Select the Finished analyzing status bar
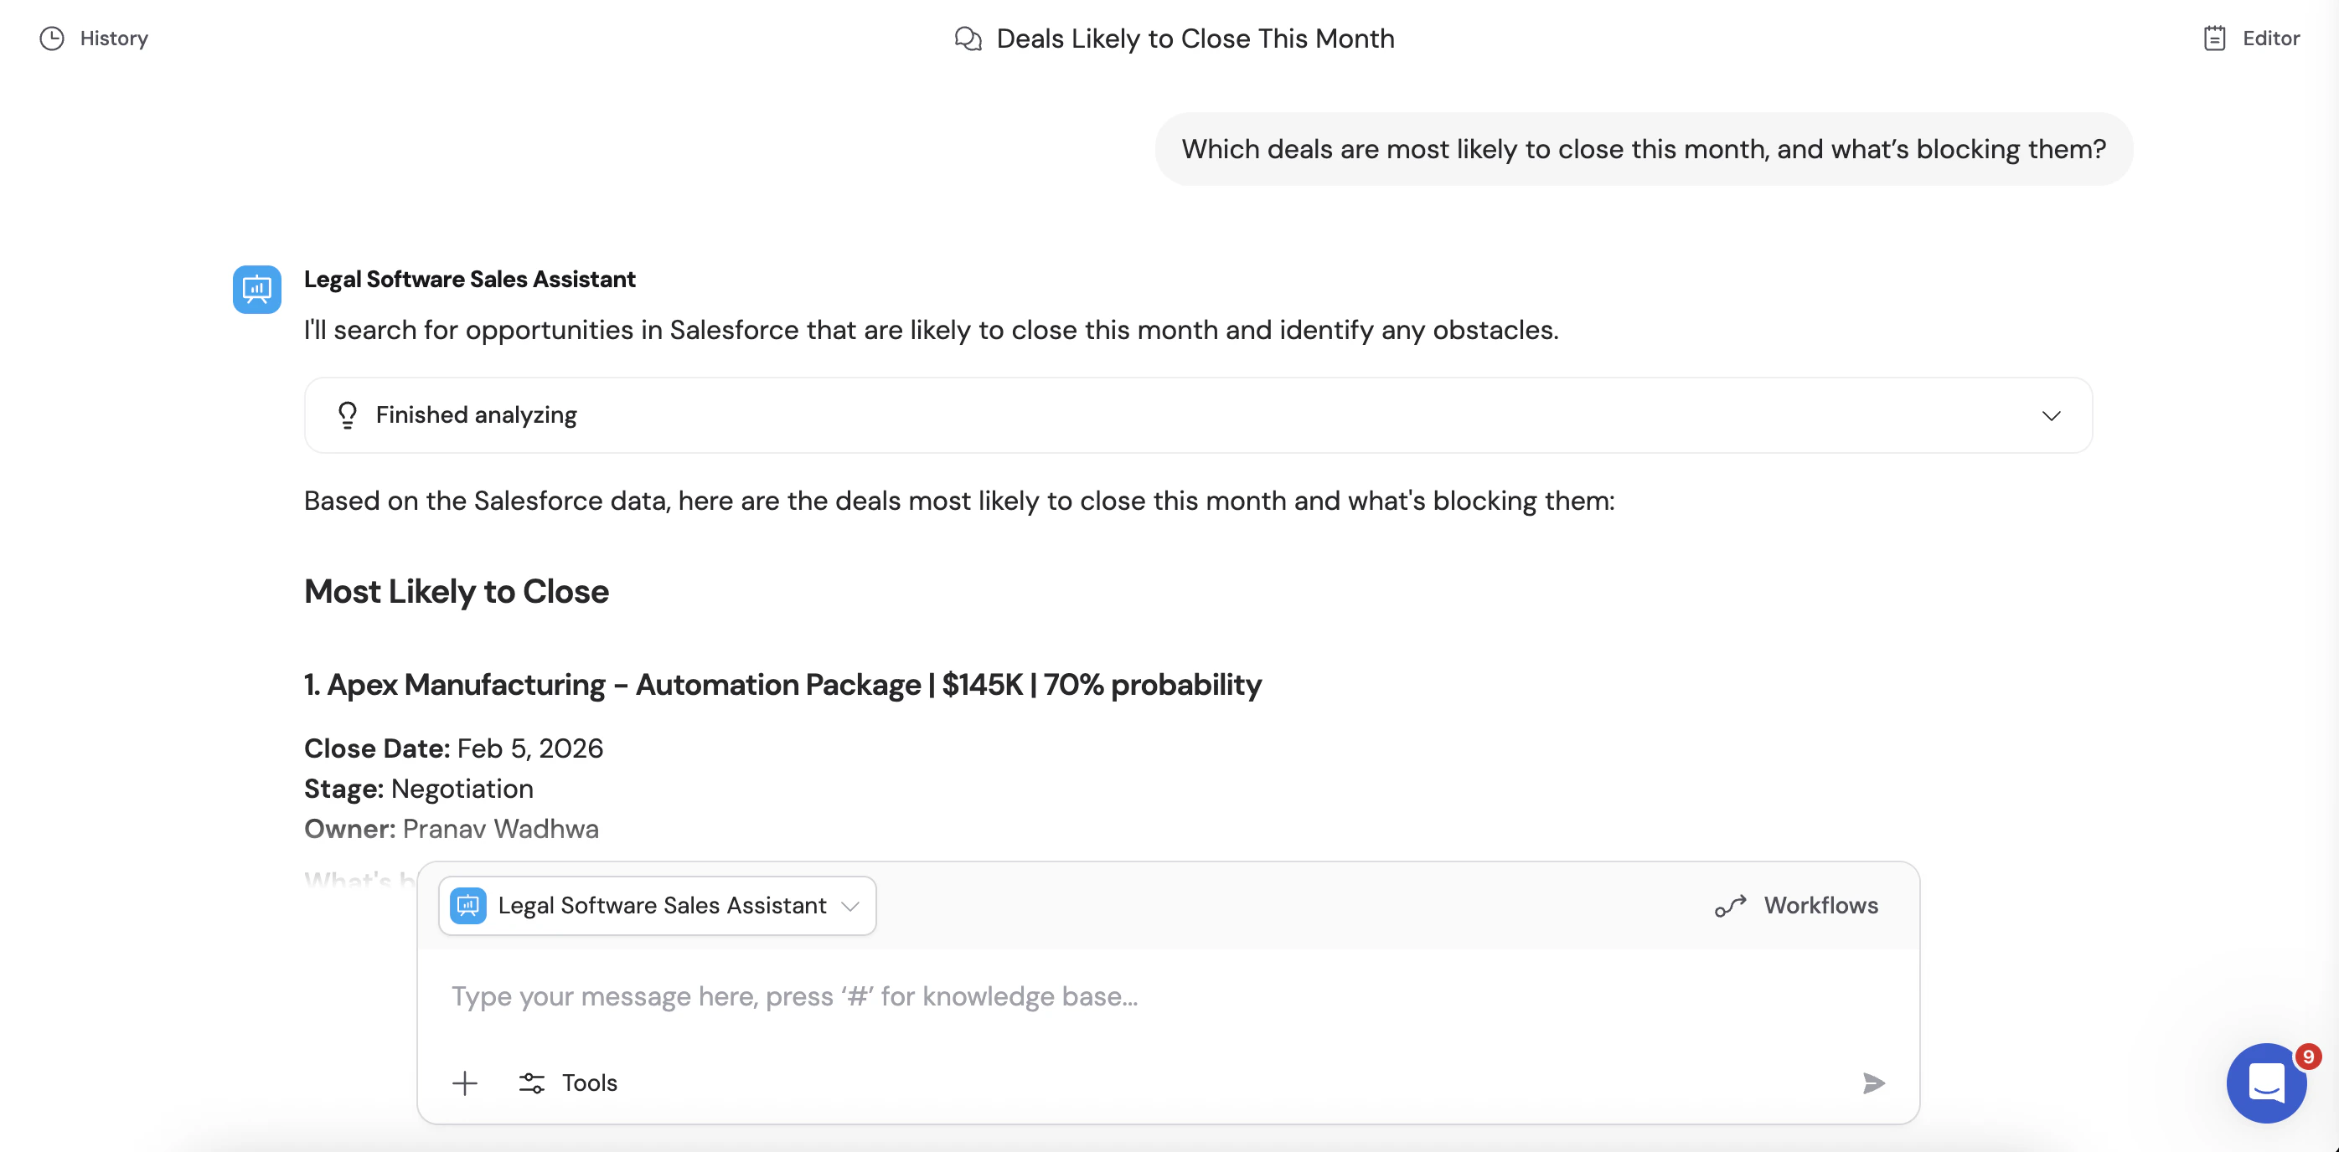2339x1152 pixels. tap(1199, 414)
